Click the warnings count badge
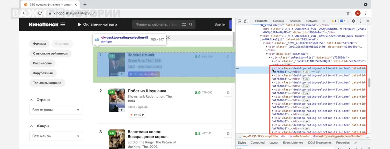This screenshot has height=149, width=390. pos(333,21)
